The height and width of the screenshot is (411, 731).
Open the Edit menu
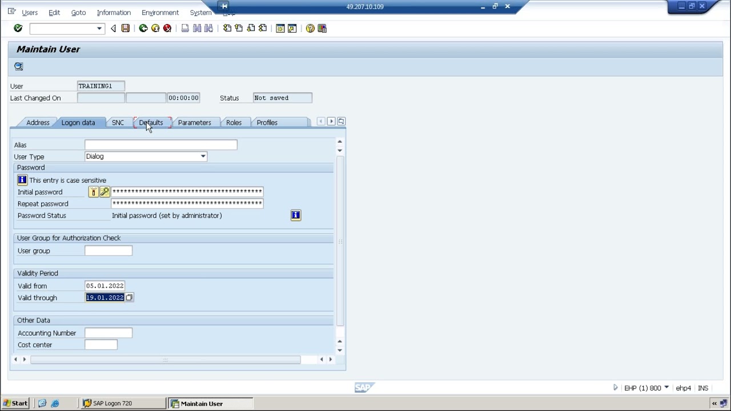(x=54, y=13)
